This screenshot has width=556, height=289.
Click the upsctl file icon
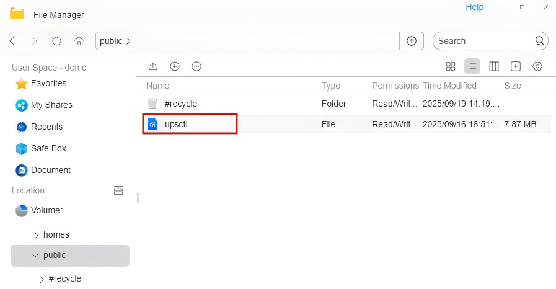tap(152, 124)
